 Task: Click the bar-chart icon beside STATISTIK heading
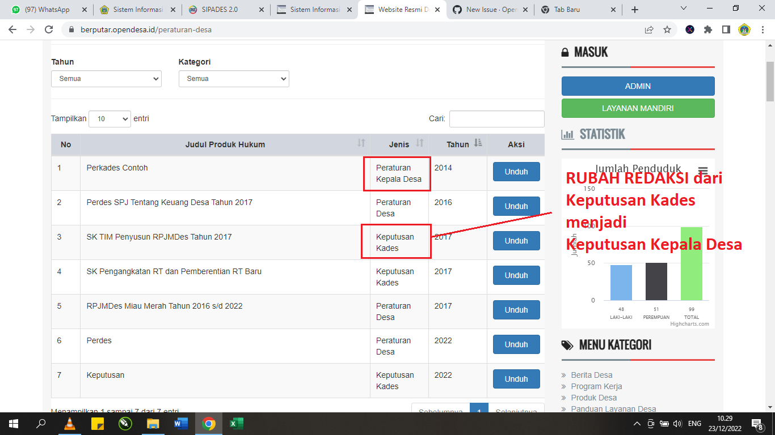[x=567, y=134]
